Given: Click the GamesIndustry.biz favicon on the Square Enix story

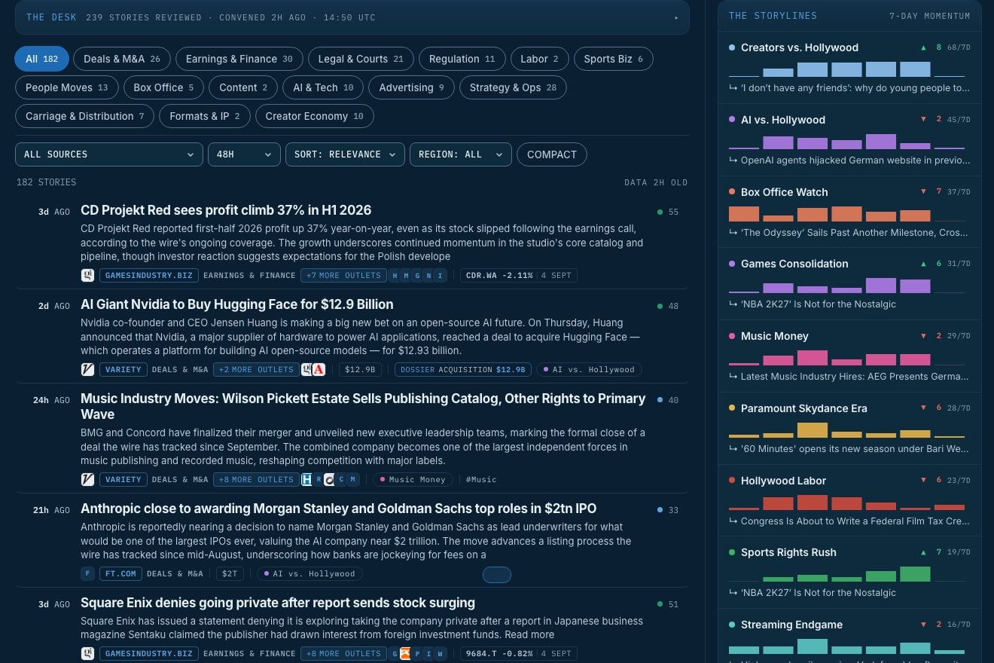Looking at the screenshot, I should (x=87, y=654).
